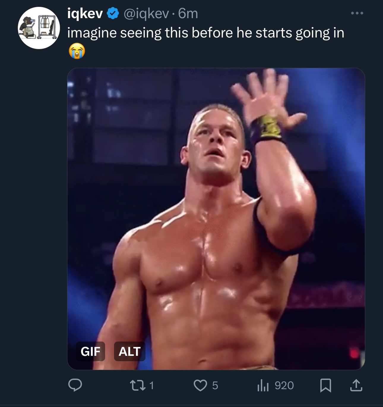The image size is (383, 407).
Task: Like the post with heart icon
Action: (200, 386)
